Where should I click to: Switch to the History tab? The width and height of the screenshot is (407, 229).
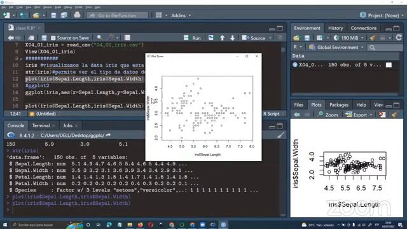point(335,28)
